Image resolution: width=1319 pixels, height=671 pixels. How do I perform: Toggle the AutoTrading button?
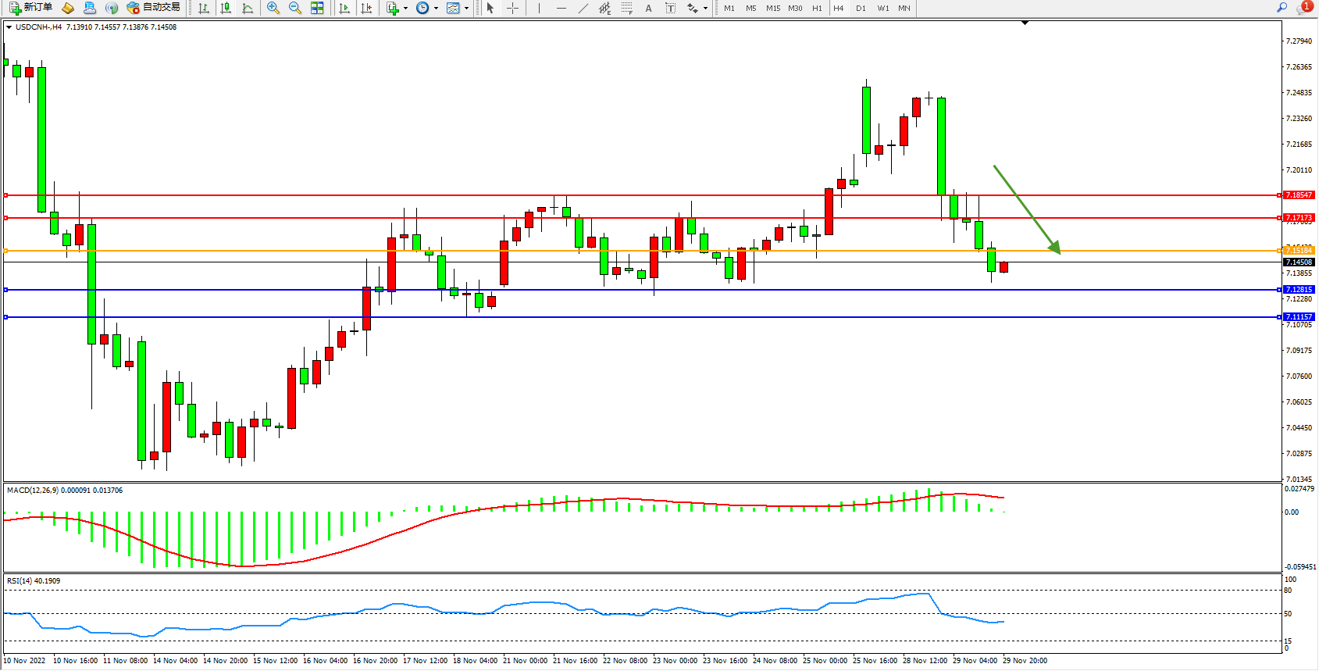tap(154, 8)
